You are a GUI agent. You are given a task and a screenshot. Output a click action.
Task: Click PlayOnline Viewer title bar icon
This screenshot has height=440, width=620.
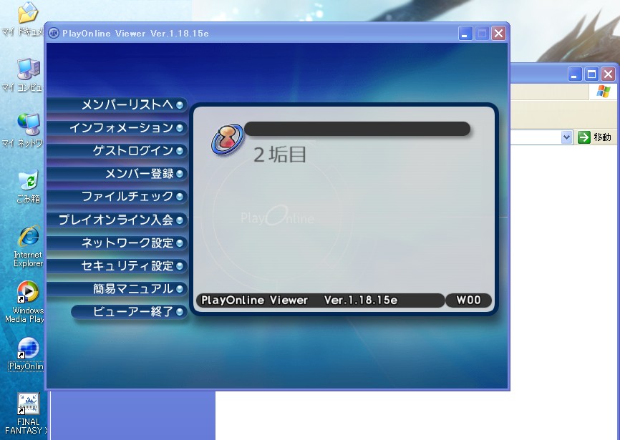click(54, 33)
